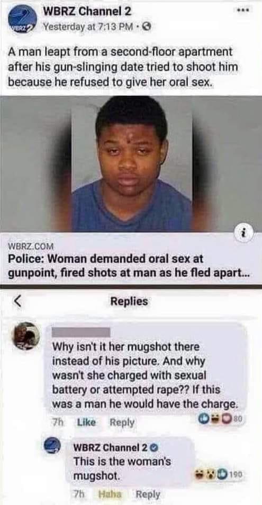
Task: Click the info icon on the article preview
Action: [249, 232]
